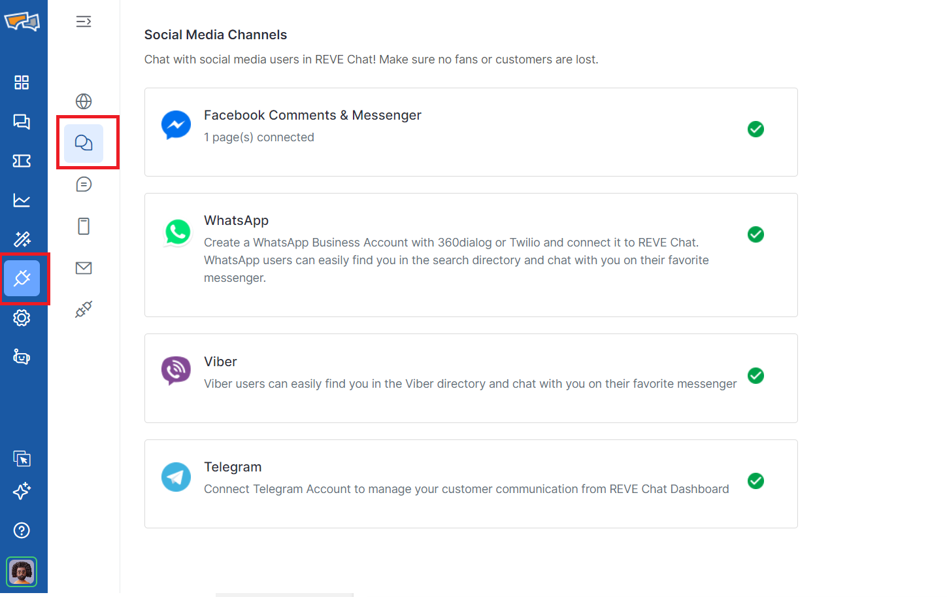The height and width of the screenshot is (597, 947).
Task: Select the Website globe channel icon
Action: click(x=84, y=101)
